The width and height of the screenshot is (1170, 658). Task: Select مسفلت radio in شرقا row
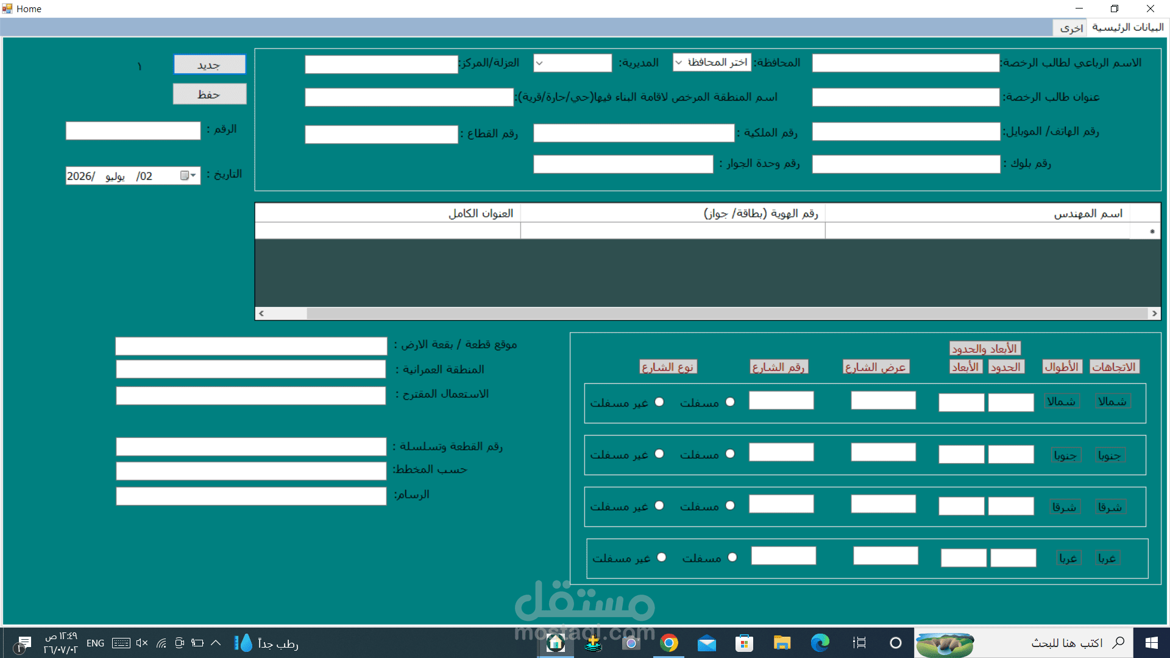730,506
